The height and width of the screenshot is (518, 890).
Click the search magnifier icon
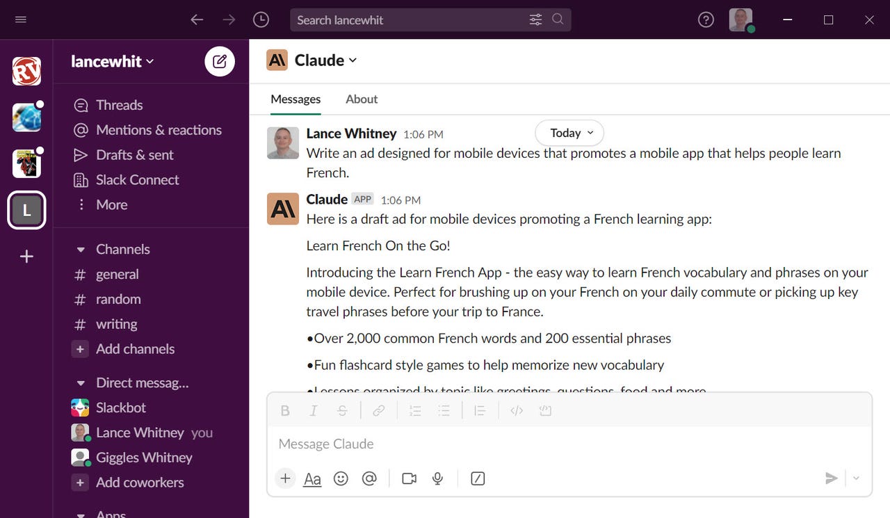pyautogui.click(x=558, y=19)
